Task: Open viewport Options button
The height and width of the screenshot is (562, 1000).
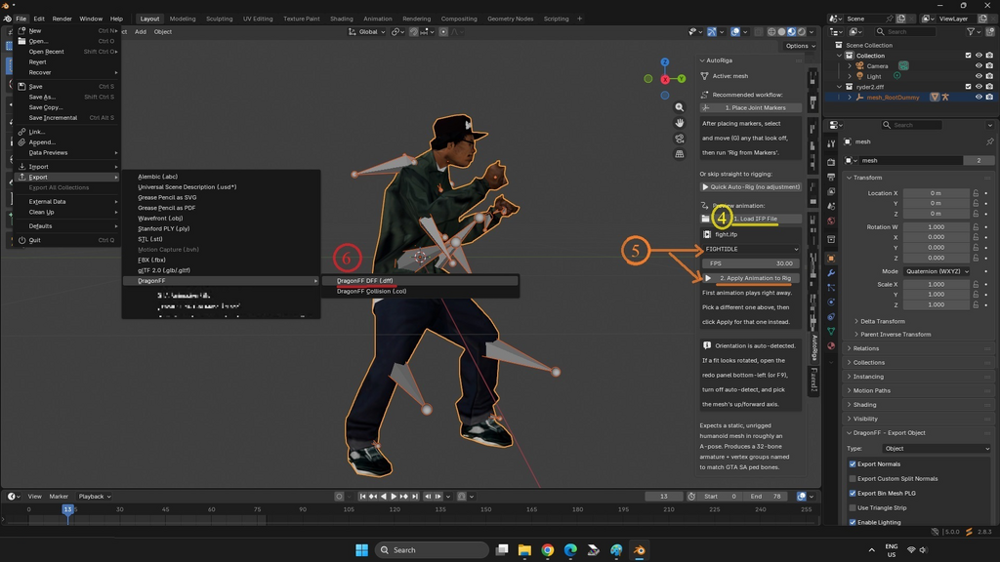Action: tap(800, 46)
